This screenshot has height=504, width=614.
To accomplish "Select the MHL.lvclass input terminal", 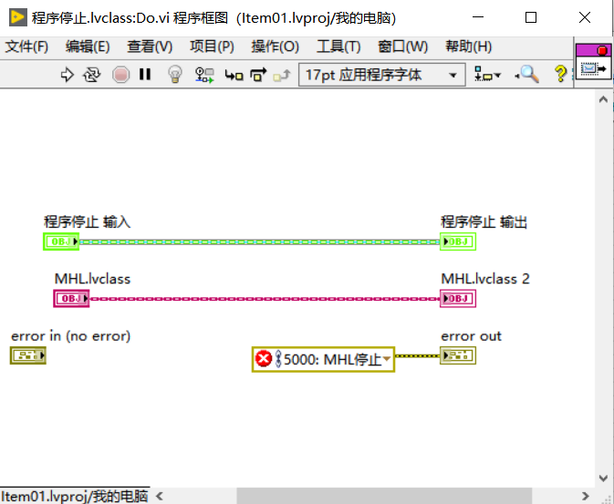I will click(71, 299).
